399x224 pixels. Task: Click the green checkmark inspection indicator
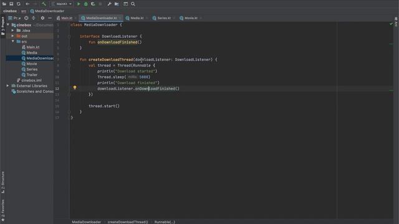tap(391, 24)
